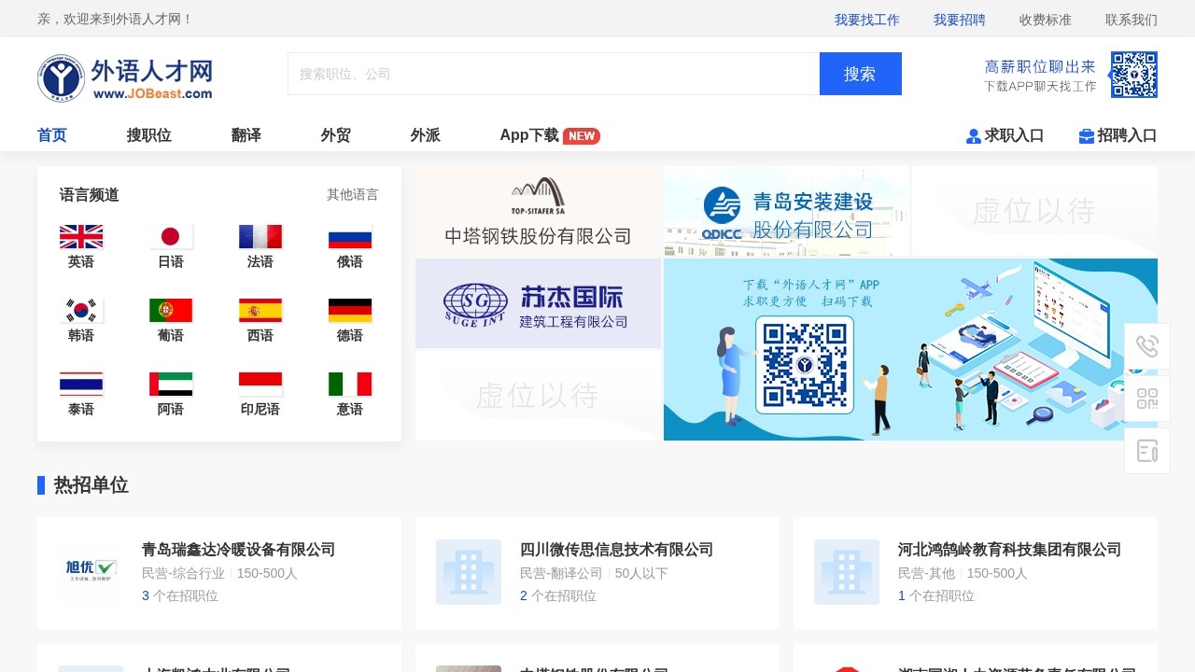Viewport: 1195px width, 672px height.
Task: Click the 我要找工作 link
Action: tap(866, 20)
